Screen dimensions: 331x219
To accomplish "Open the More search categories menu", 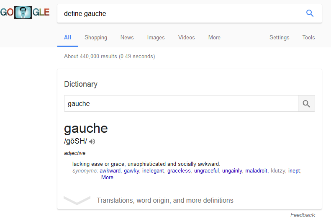I will [x=214, y=37].
